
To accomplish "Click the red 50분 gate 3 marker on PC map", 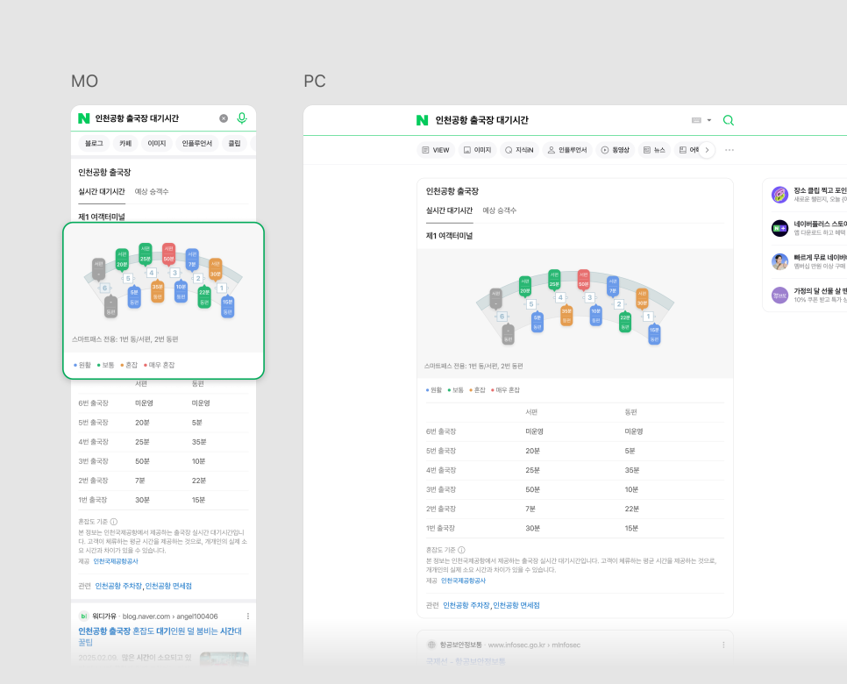I will tap(583, 280).
